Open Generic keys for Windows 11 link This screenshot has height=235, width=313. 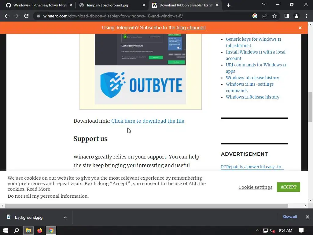(253, 42)
